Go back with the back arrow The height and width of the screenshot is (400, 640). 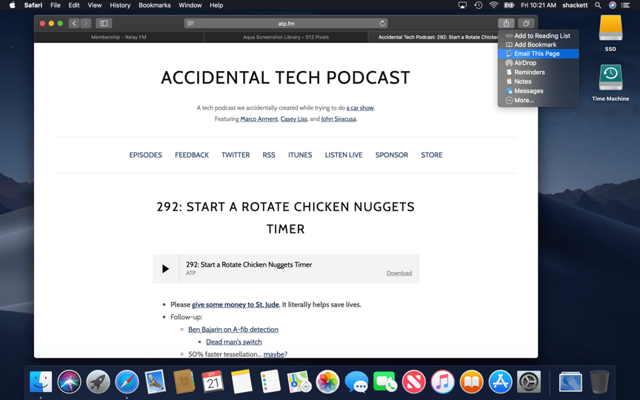click(x=74, y=23)
